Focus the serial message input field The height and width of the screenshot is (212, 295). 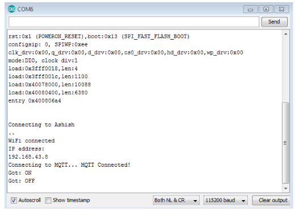pos(134,22)
